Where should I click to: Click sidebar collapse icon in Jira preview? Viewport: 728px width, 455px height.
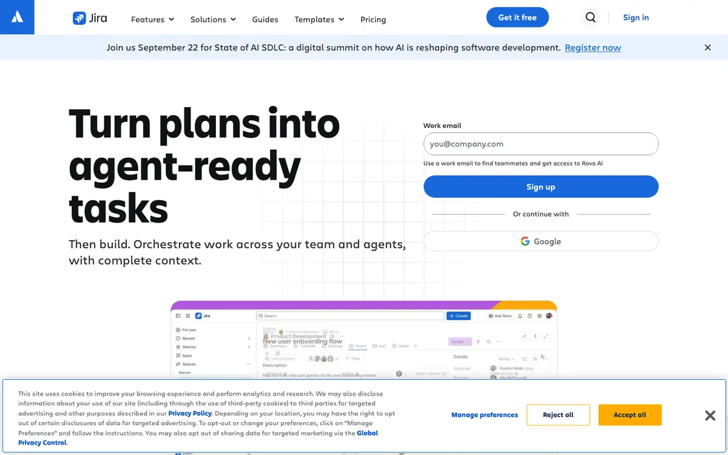click(x=178, y=316)
